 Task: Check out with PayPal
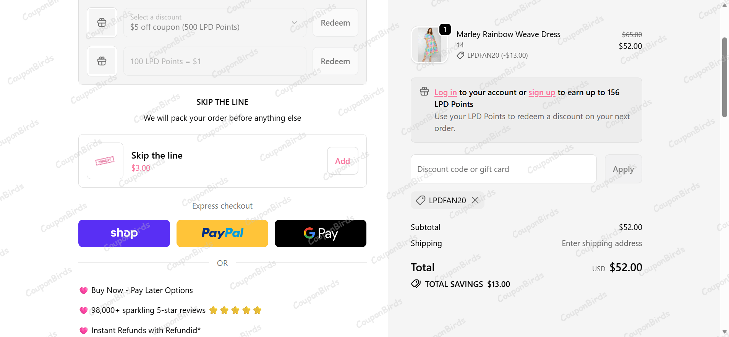[x=222, y=233]
